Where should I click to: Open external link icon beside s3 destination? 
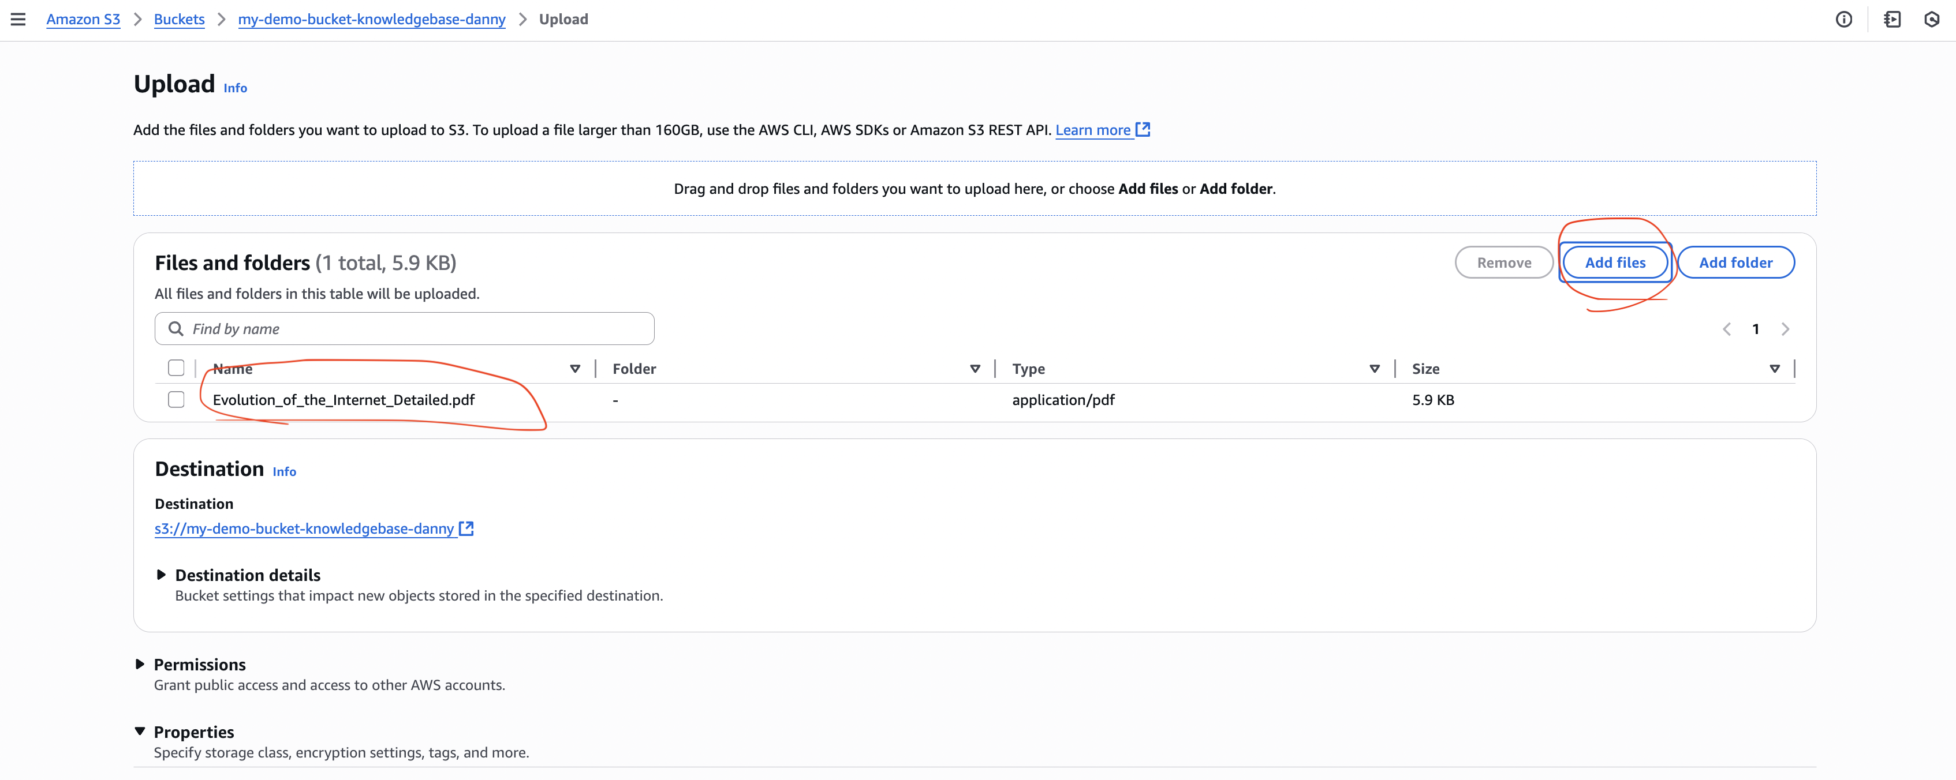tap(466, 528)
